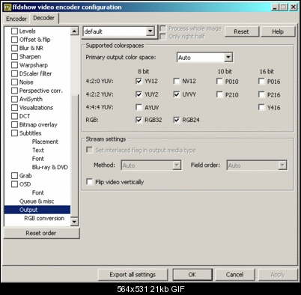Select the Output page in the list
This screenshot has height=295, width=301.
37,210
